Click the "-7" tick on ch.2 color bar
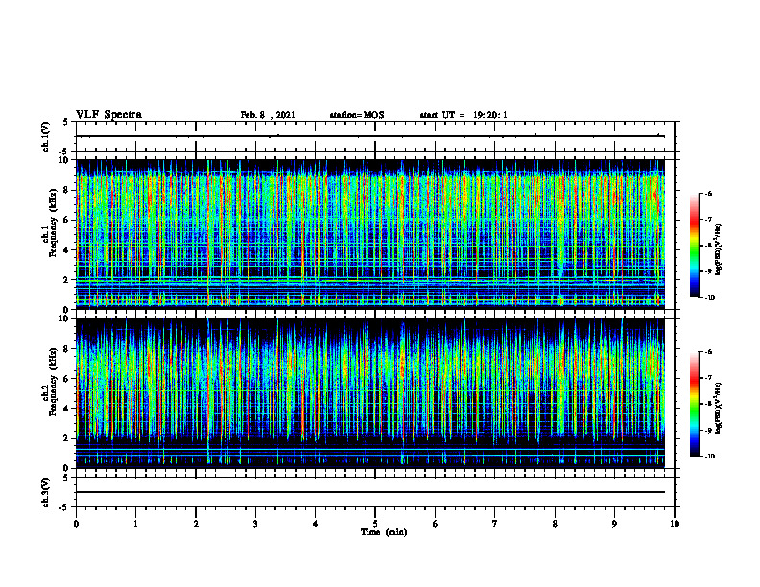The image size is (760, 587). 709,378
